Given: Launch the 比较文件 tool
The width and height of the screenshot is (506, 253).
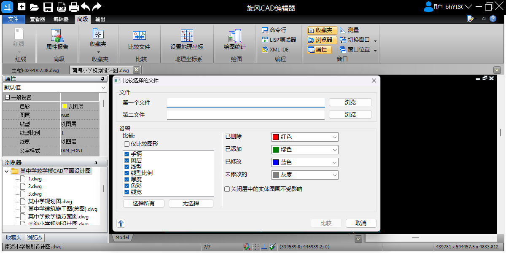Looking at the screenshot, I should point(139,40).
